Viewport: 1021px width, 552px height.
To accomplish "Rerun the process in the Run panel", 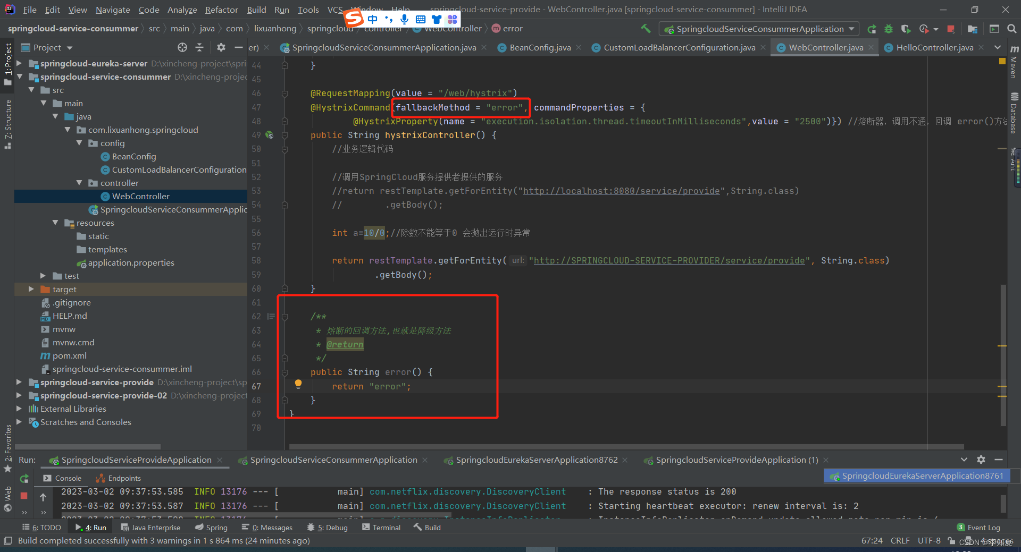I will coord(24,478).
